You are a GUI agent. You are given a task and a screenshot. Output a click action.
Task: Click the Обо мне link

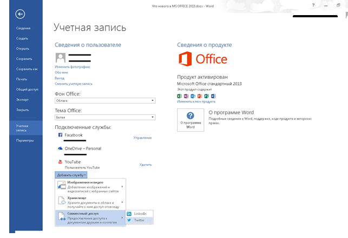coord(61,73)
